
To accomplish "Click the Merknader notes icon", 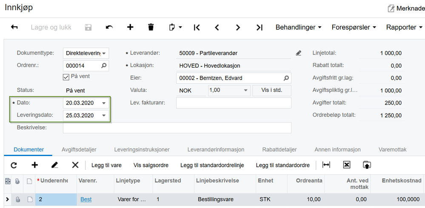I will coord(391,9).
